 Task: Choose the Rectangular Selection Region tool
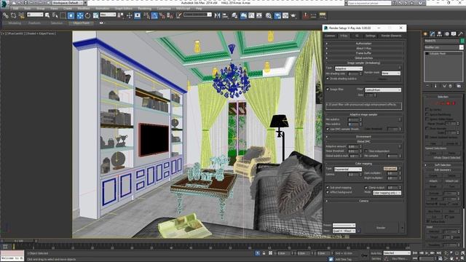pyautogui.click(x=63, y=15)
